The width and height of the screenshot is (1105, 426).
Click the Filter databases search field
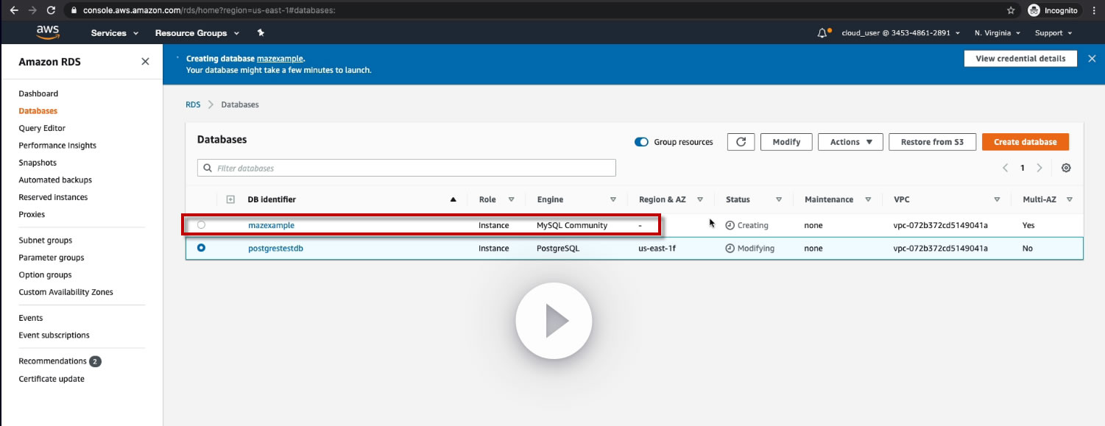pos(406,168)
